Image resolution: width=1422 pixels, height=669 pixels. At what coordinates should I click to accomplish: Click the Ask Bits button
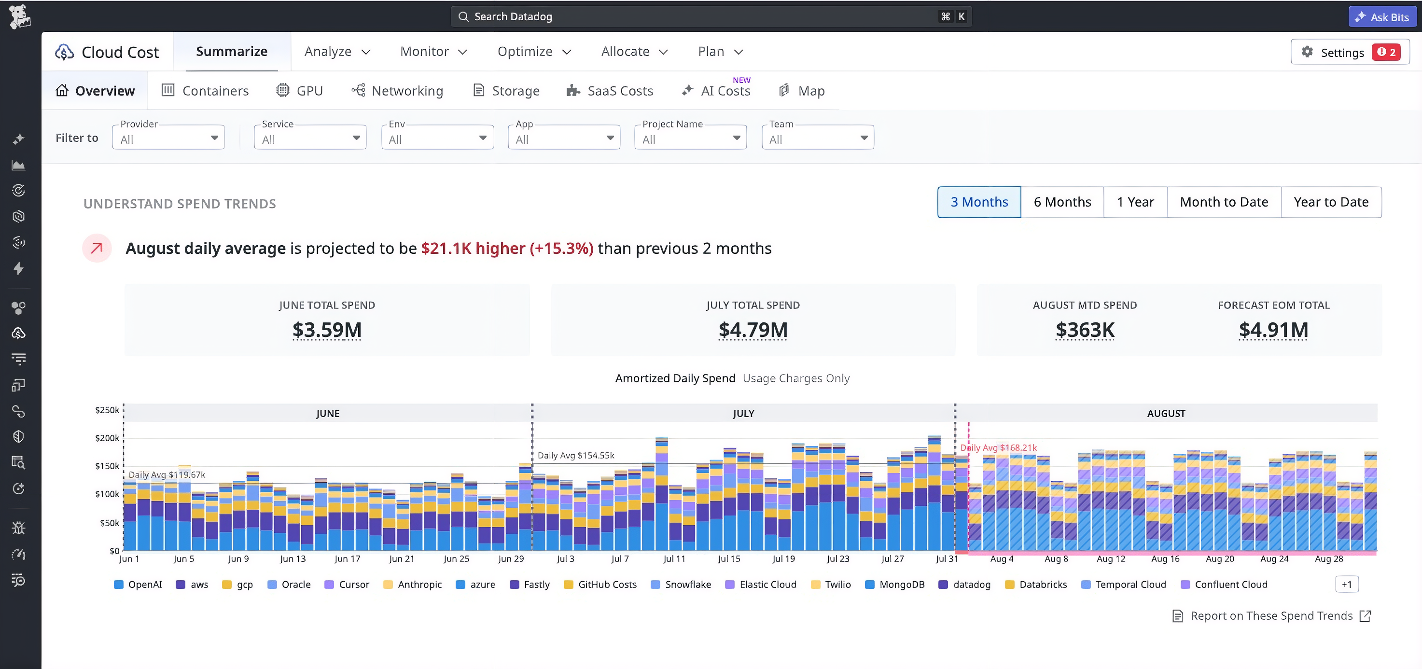[x=1382, y=16]
